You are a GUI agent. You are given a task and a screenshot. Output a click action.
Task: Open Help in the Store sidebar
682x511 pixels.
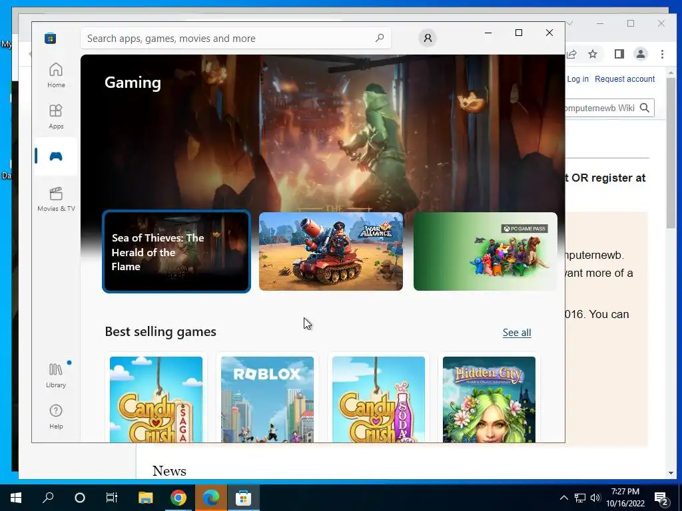tap(56, 417)
